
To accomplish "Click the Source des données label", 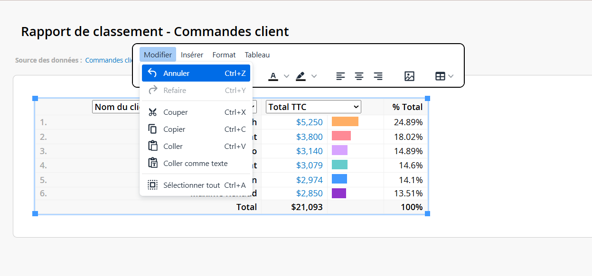I will (x=48, y=60).
